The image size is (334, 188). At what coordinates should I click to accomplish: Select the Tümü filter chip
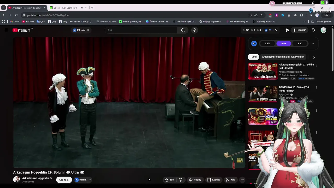pyautogui.click(x=253, y=57)
